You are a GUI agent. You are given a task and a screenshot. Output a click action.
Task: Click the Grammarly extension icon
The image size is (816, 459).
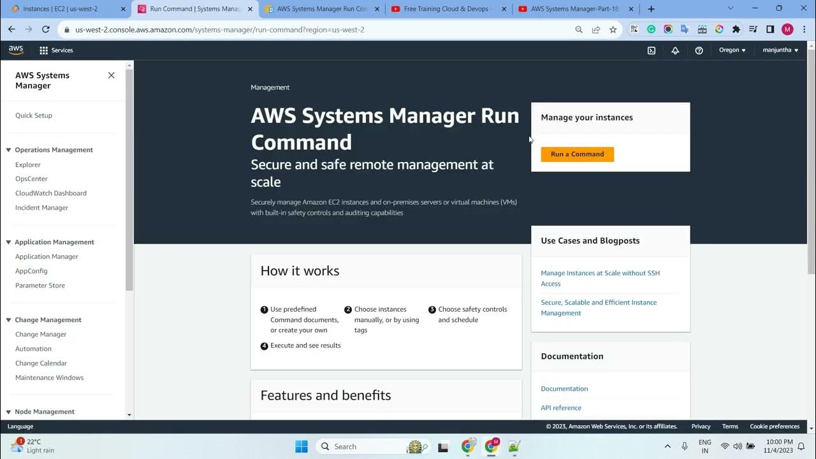point(651,29)
